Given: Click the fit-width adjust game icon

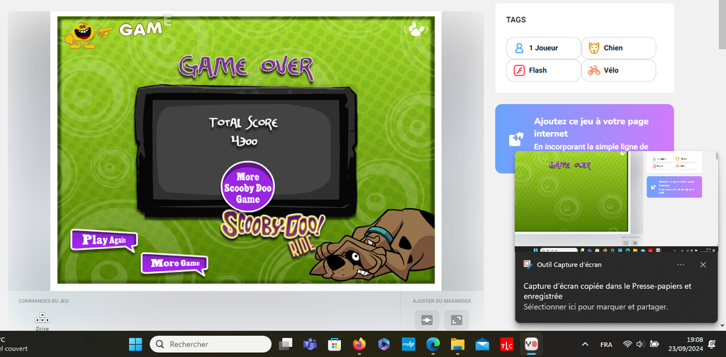Looking at the screenshot, I should (x=427, y=320).
